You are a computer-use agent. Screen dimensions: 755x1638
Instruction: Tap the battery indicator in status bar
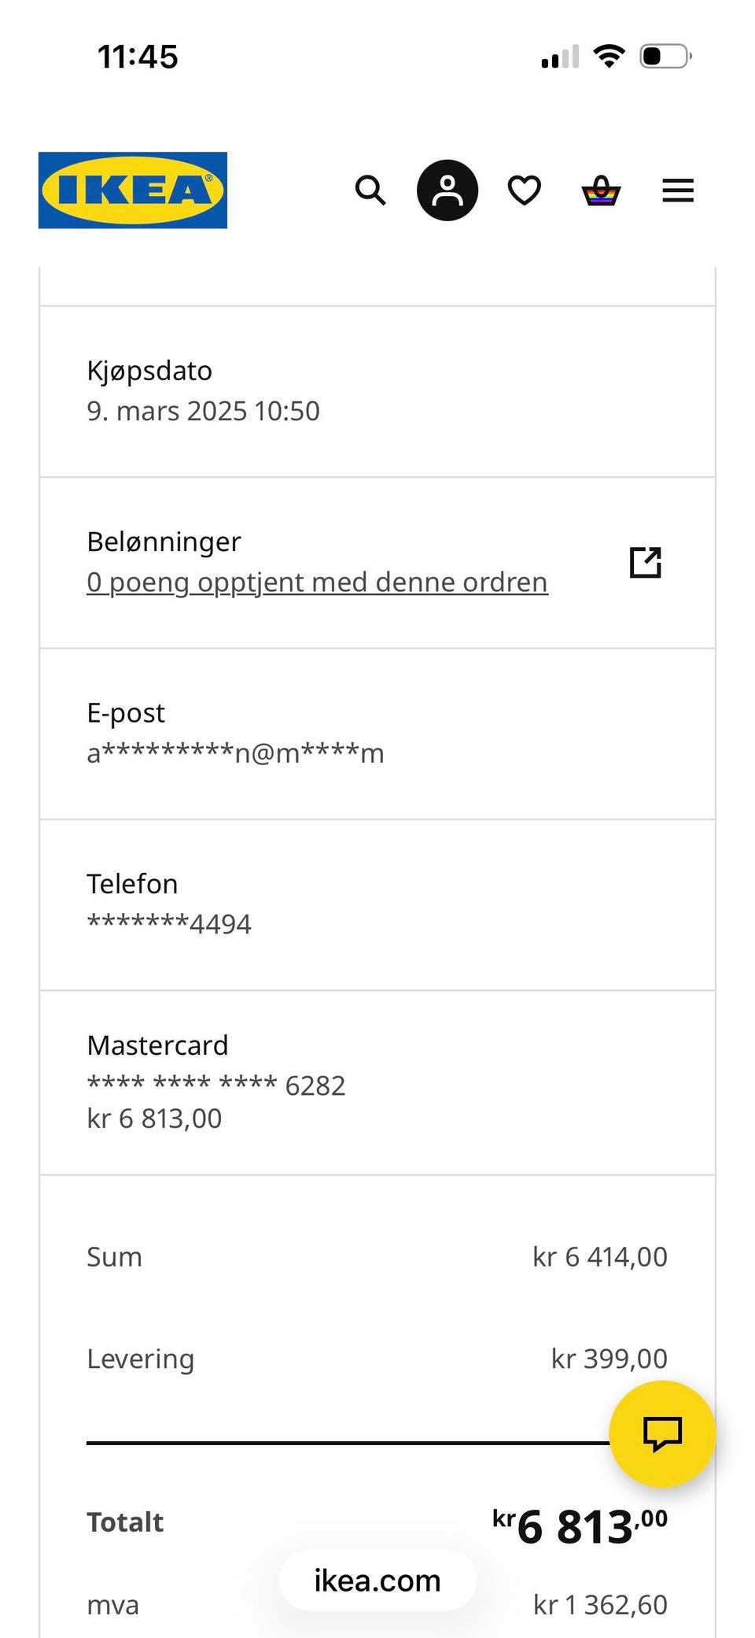tap(665, 57)
